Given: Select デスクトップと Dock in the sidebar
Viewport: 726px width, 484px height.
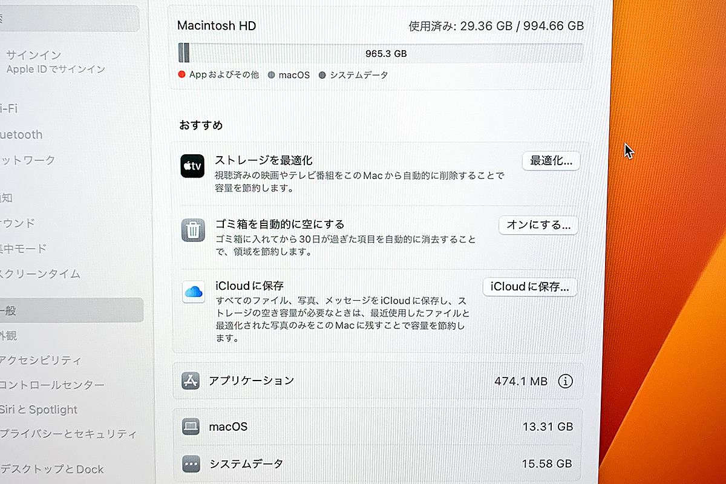Looking at the screenshot, I should 52,469.
